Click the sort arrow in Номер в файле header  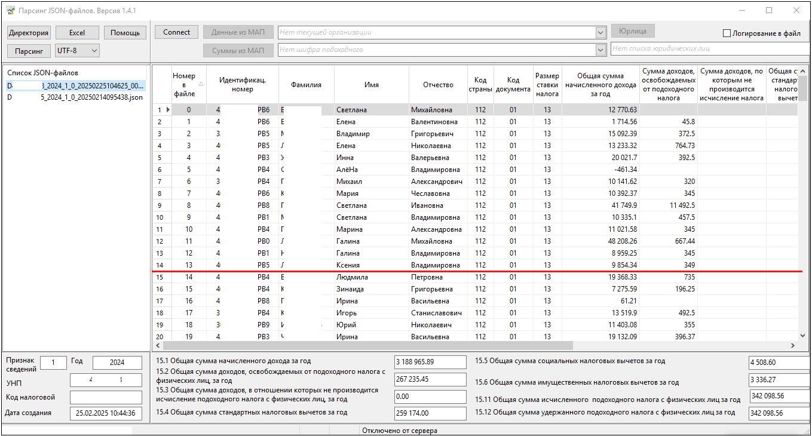pos(201,84)
